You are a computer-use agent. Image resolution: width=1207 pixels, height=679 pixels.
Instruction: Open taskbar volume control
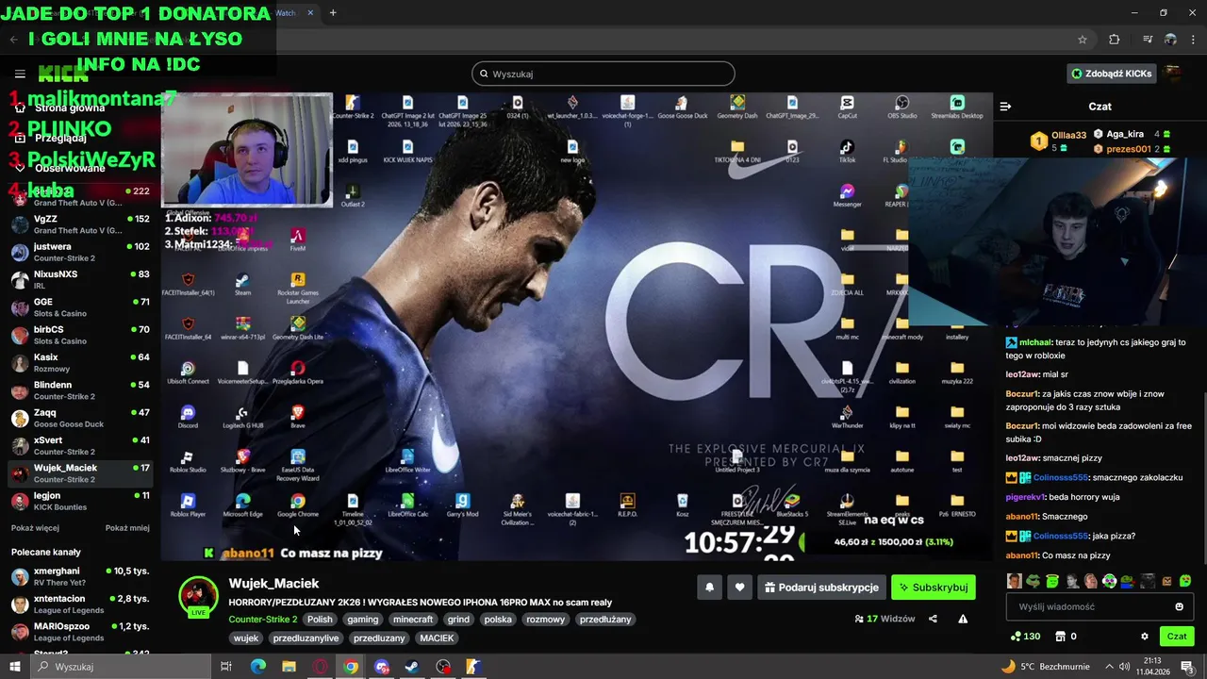coord(1124,667)
